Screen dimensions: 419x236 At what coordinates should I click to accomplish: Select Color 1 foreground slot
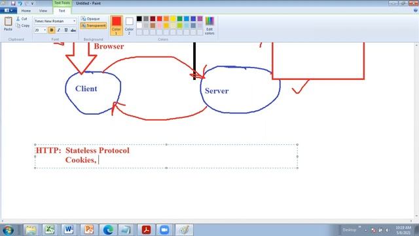click(117, 26)
